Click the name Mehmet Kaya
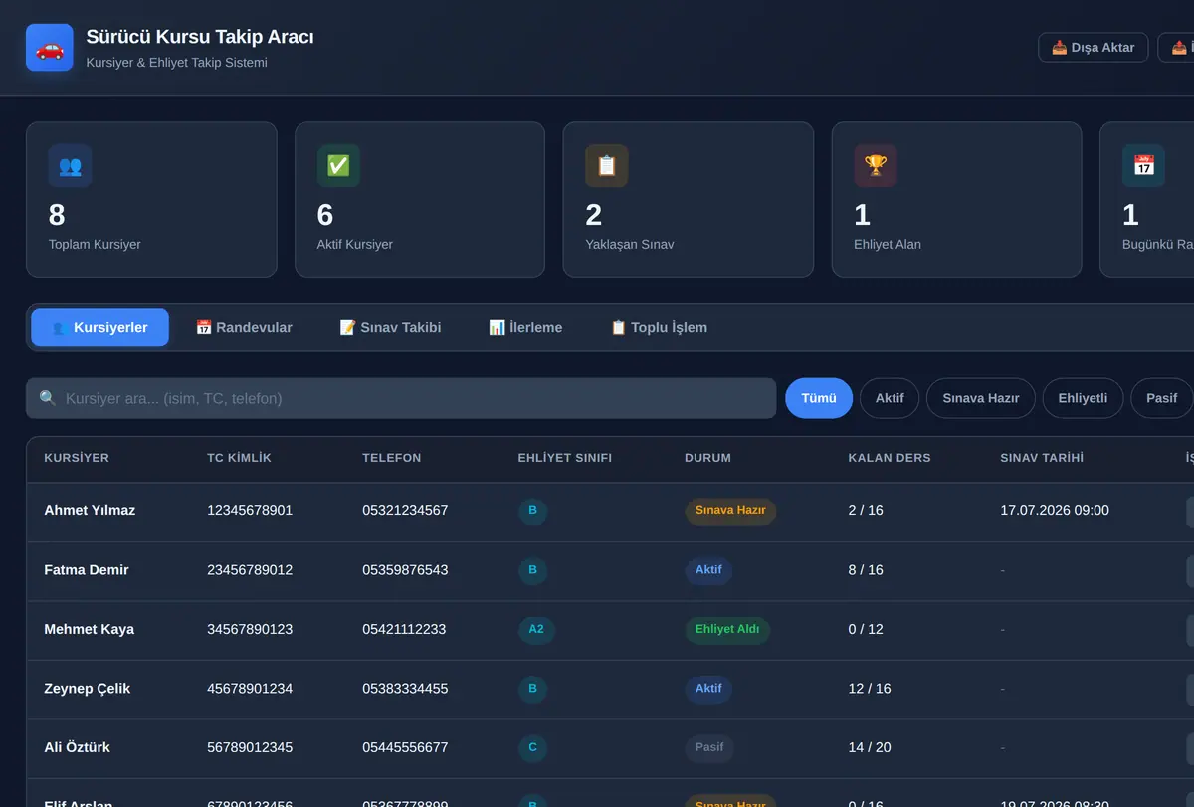This screenshot has height=807, width=1194. pyautogui.click(x=90, y=630)
